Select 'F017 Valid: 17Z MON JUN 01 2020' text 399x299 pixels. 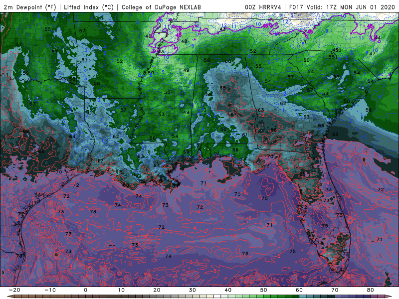(x=342, y=7)
